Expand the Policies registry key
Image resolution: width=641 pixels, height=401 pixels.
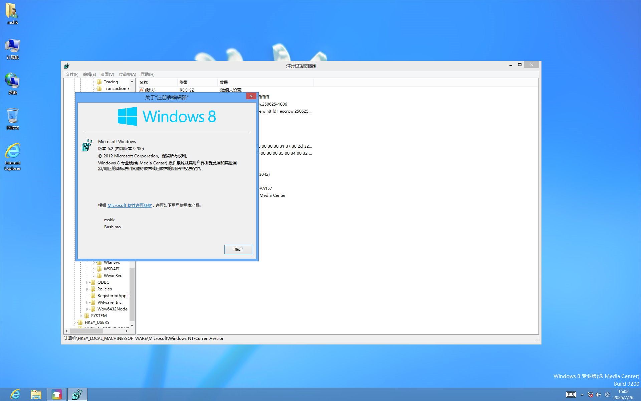pos(87,289)
